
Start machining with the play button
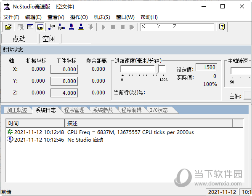(x=103, y=27)
